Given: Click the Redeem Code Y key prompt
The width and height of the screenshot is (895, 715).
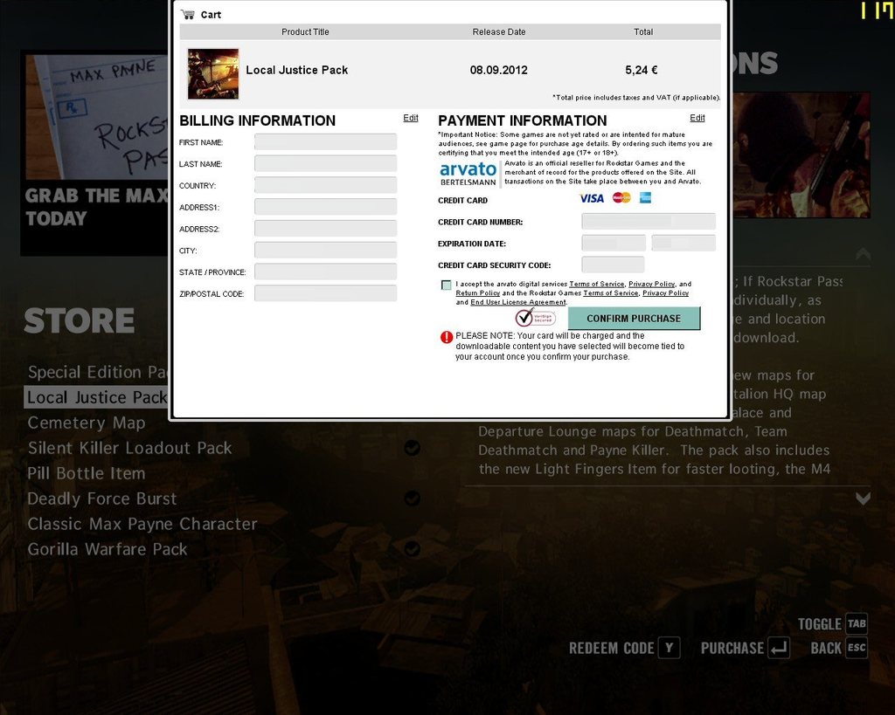Looking at the screenshot, I should (669, 648).
